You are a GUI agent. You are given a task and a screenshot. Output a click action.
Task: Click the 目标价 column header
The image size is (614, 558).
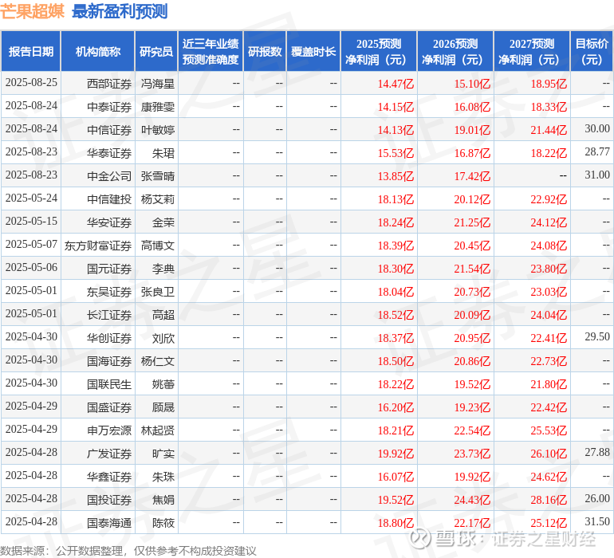coord(592,51)
